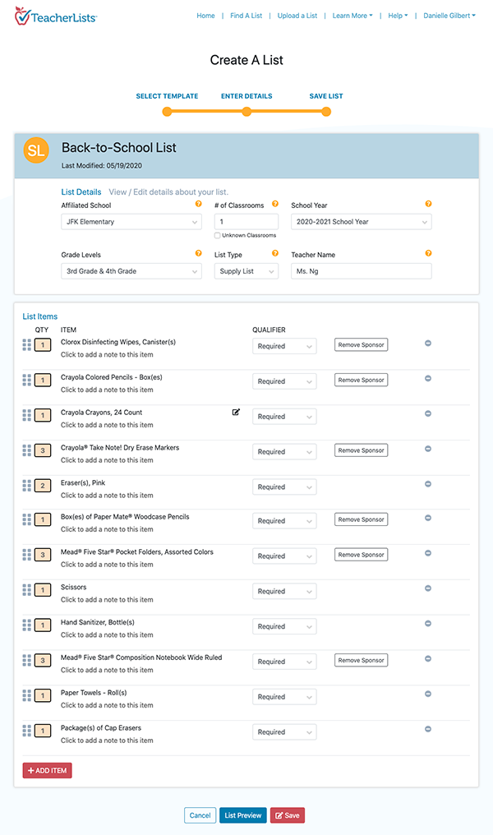493x835 pixels.
Task: Open the Affiliated School dropdown
Action: click(131, 222)
